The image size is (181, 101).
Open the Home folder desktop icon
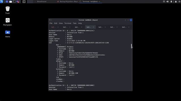(8, 34)
